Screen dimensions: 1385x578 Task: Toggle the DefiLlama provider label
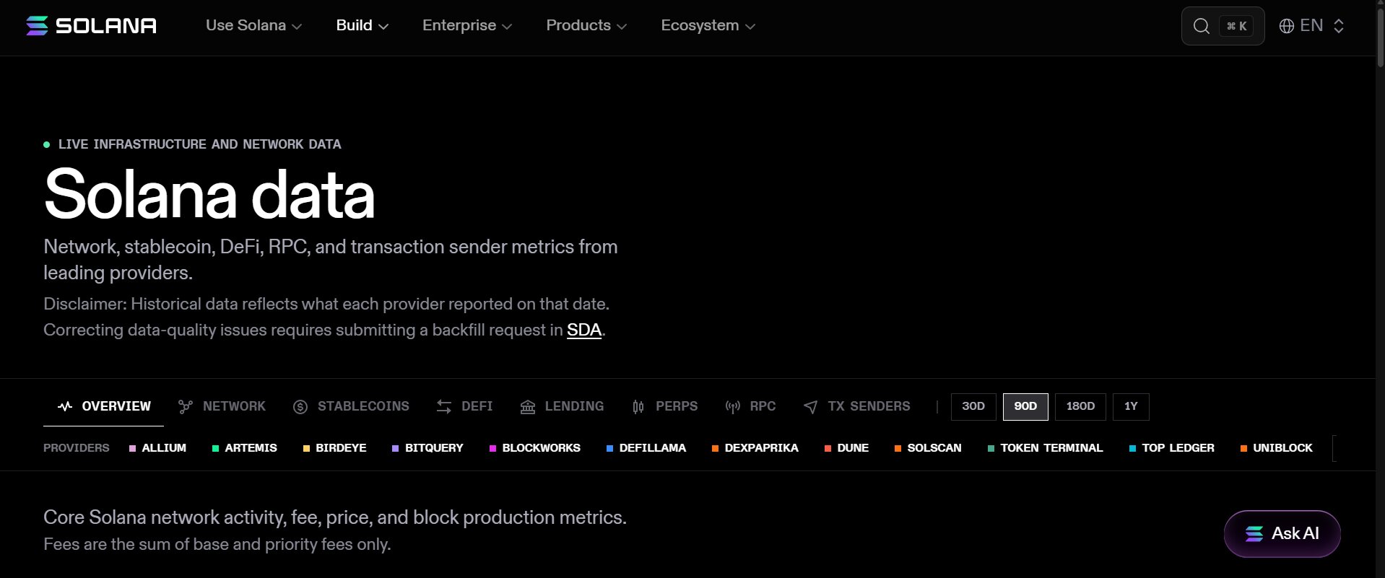(x=653, y=448)
